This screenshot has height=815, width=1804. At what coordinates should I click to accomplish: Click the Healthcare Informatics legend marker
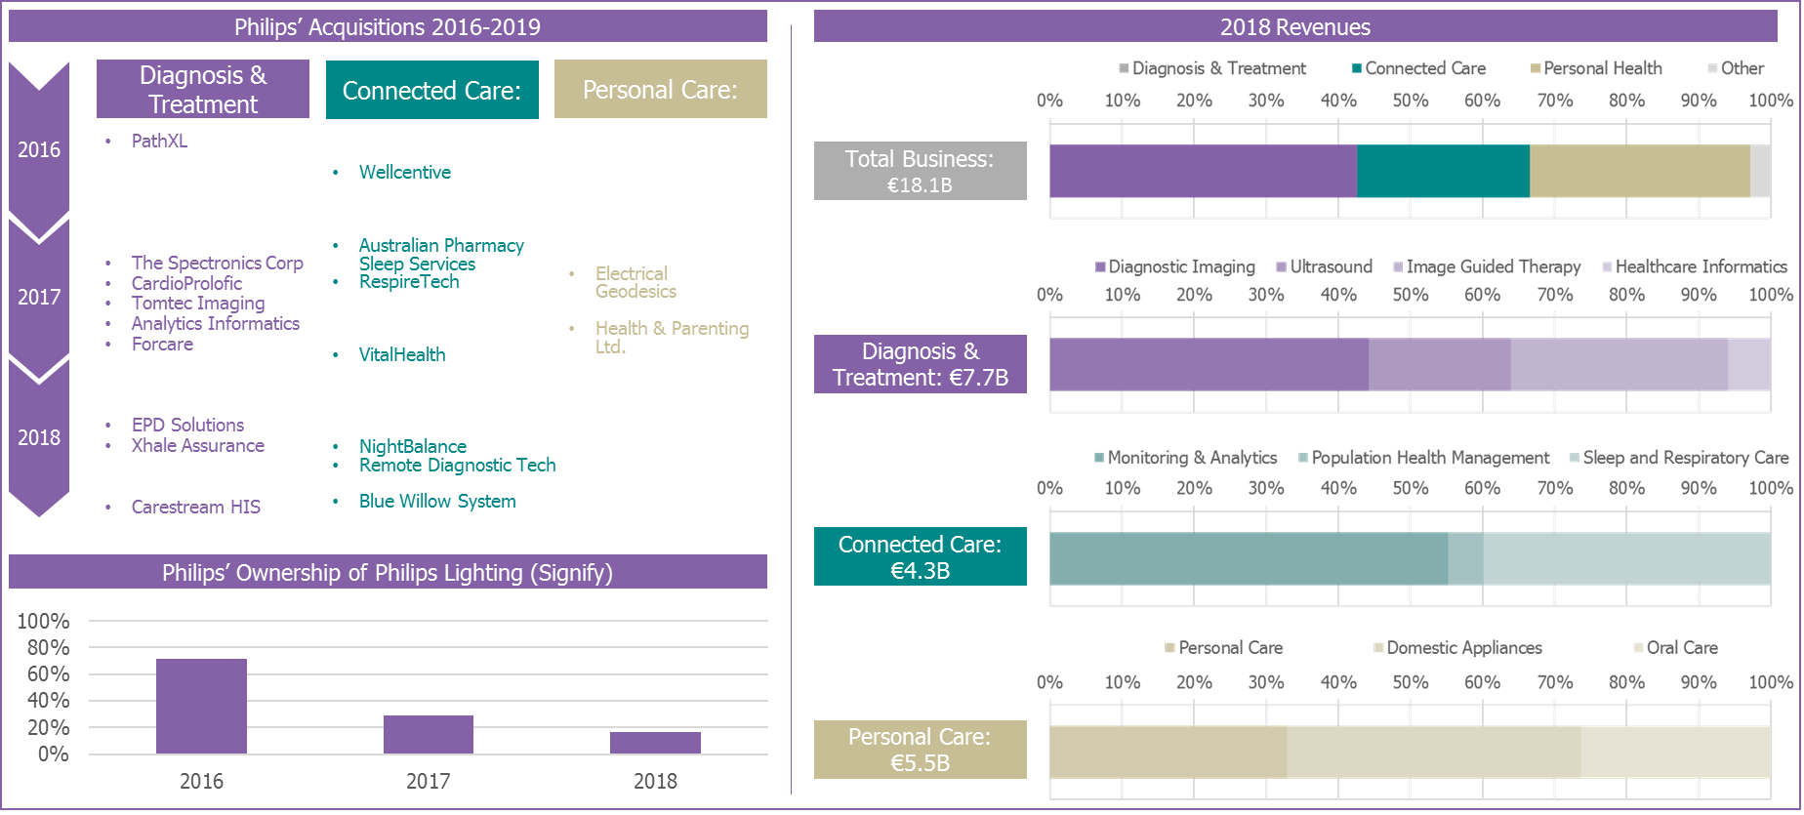(1607, 266)
